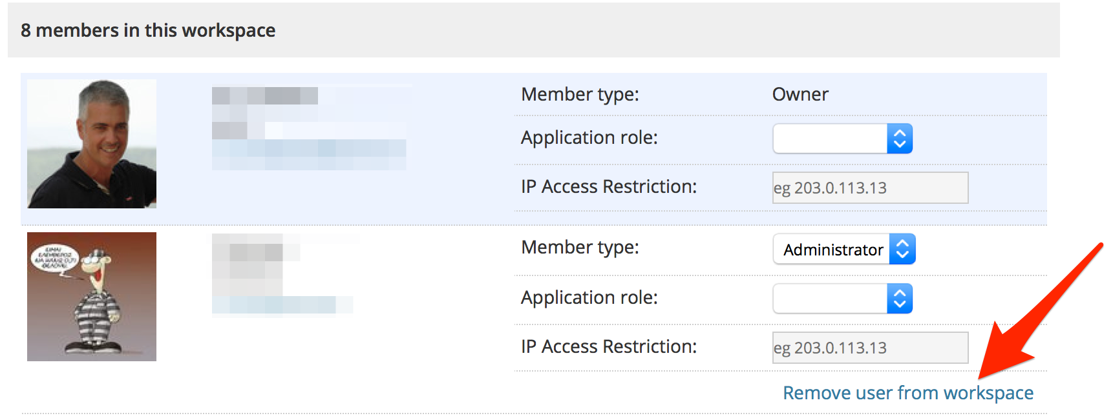This screenshot has width=1113, height=418.
Task: Click the cartoon avatar of the administrator
Action: (92, 296)
